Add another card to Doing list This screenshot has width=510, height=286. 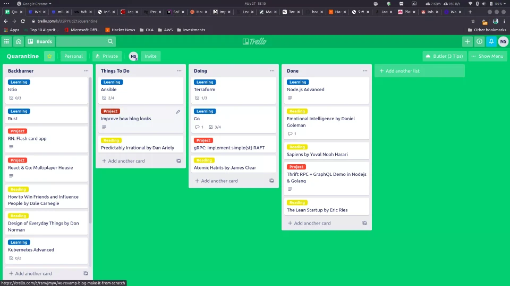tap(217, 181)
